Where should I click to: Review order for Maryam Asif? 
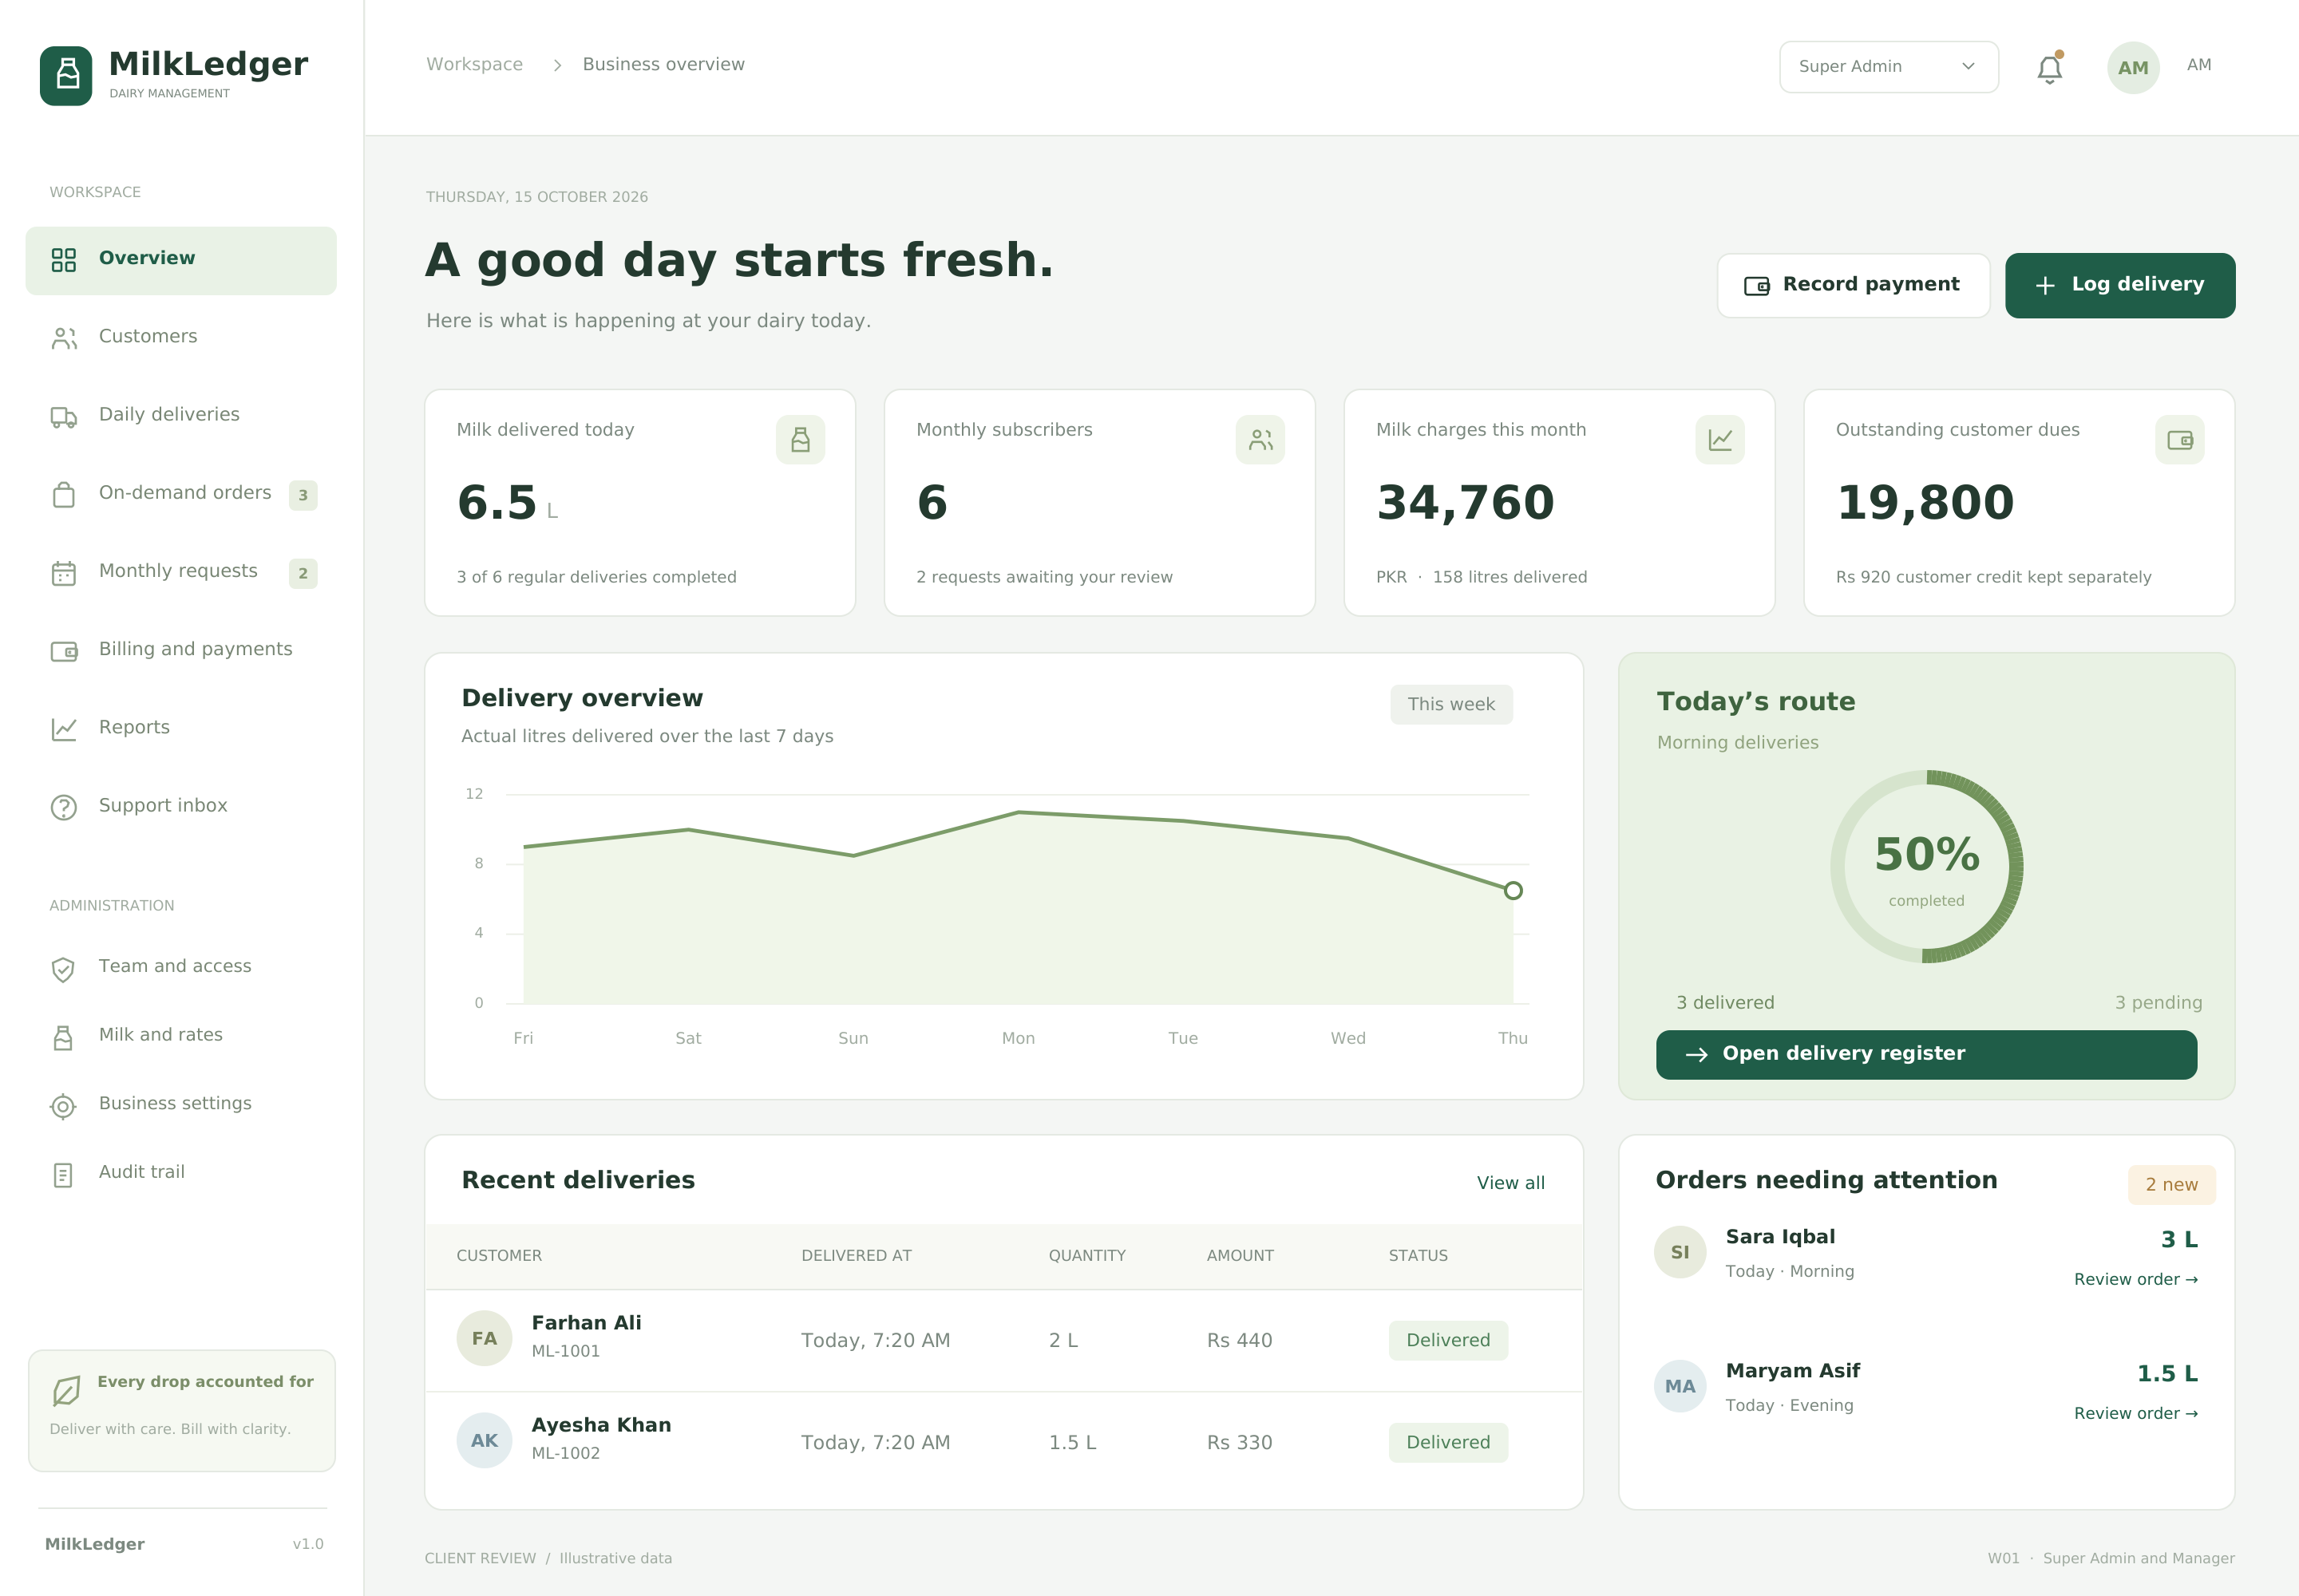tap(2135, 1413)
